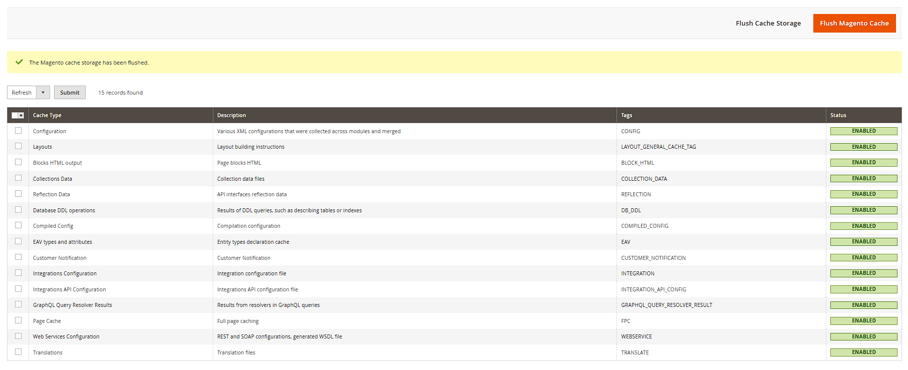Check the Integrations Configuration checkbox
This screenshot has height=370, width=908.
[19, 273]
